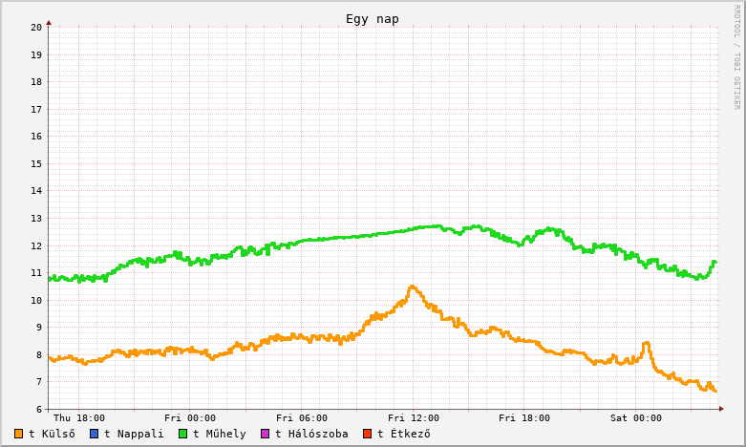Click the 'Sat 00:00' time axis label
This screenshot has height=447, width=746.
click(636, 417)
